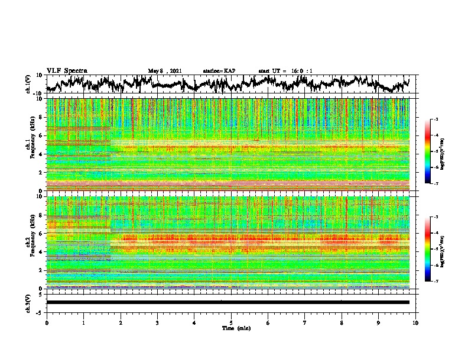Click the ch.1 spectrogram color scale bar
468x362 pixels.
tap(427, 151)
